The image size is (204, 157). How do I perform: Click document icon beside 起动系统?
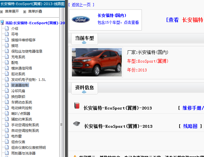click(x=7, y=74)
